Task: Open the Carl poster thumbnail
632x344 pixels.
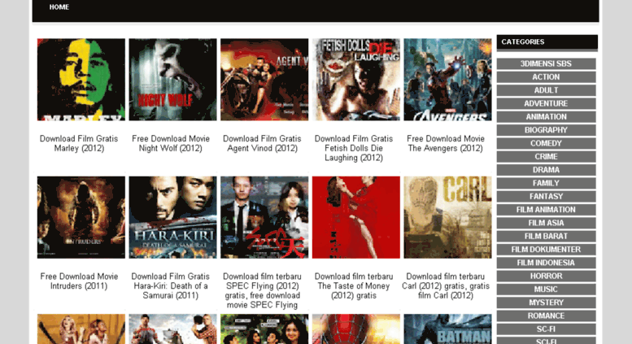Action: pos(448,217)
